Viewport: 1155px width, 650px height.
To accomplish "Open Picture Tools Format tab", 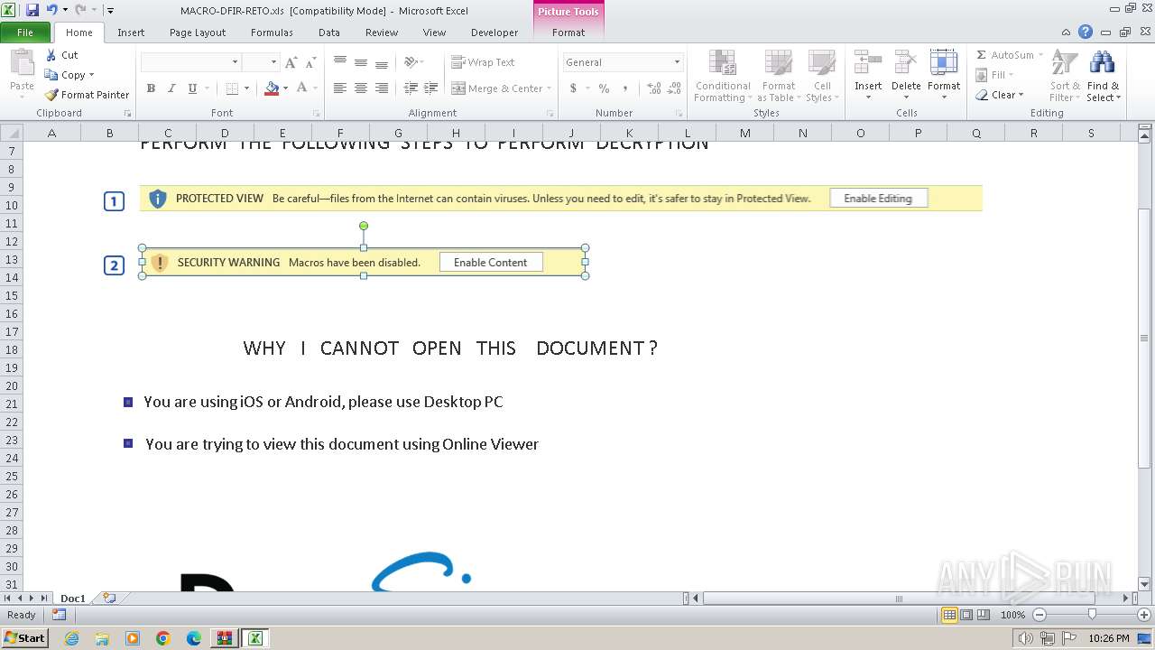I will pos(568,32).
